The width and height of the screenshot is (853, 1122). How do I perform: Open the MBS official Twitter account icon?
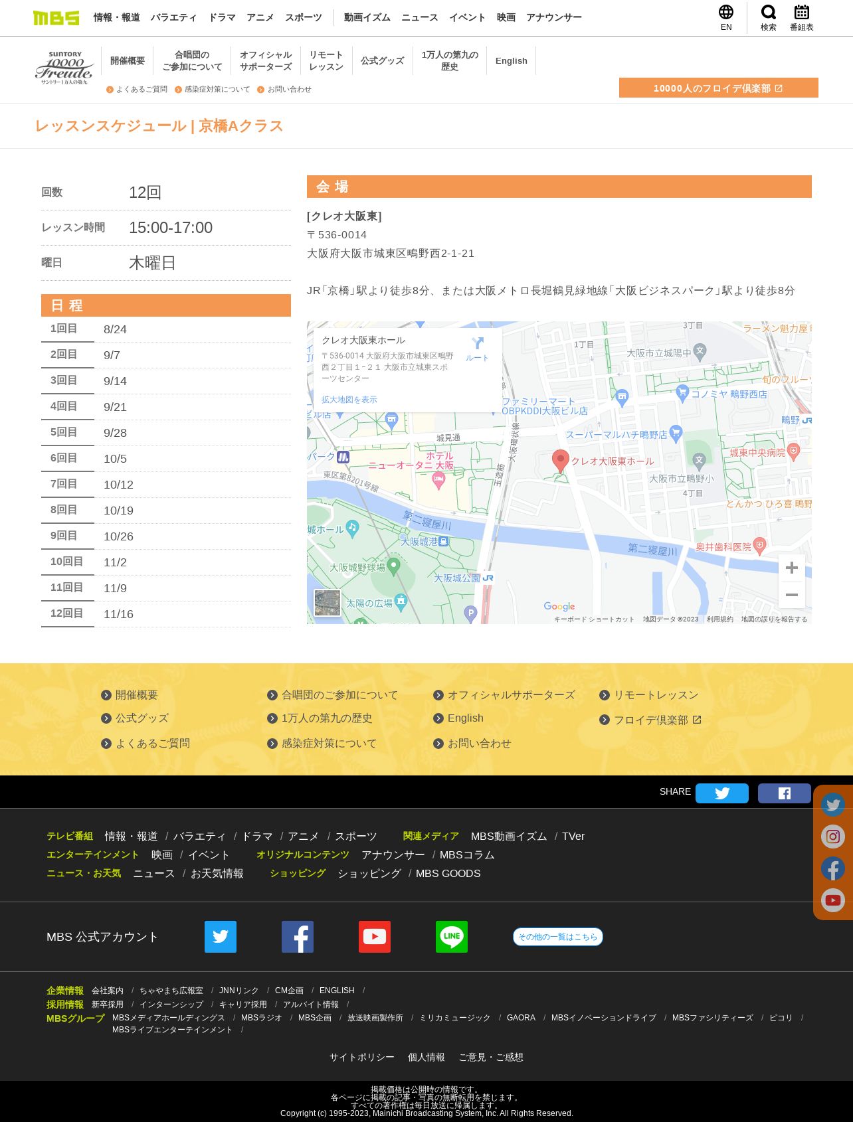pyautogui.click(x=221, y=937)
